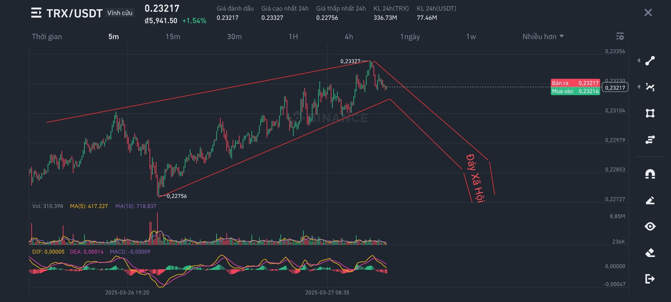Image resolution: width=671 pixels, height=302 pixels.
Task: Click the current price marker 0,23217 on axis
Action: point(615,88)
